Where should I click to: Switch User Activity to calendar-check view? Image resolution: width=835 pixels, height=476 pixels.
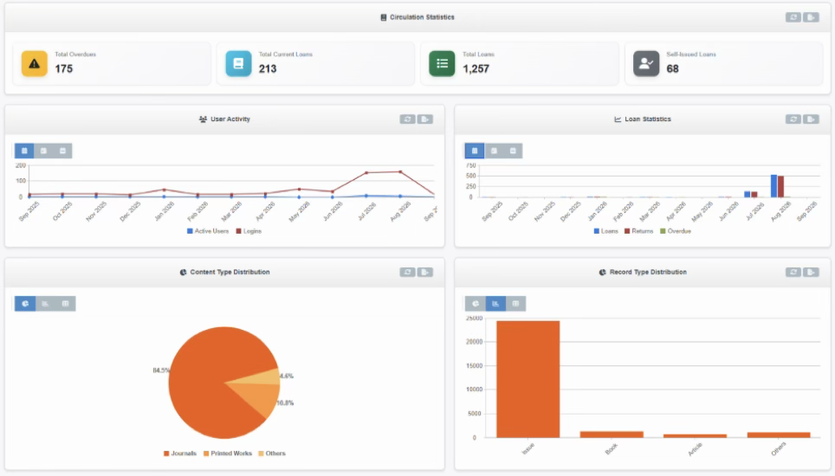click(43, 151)
